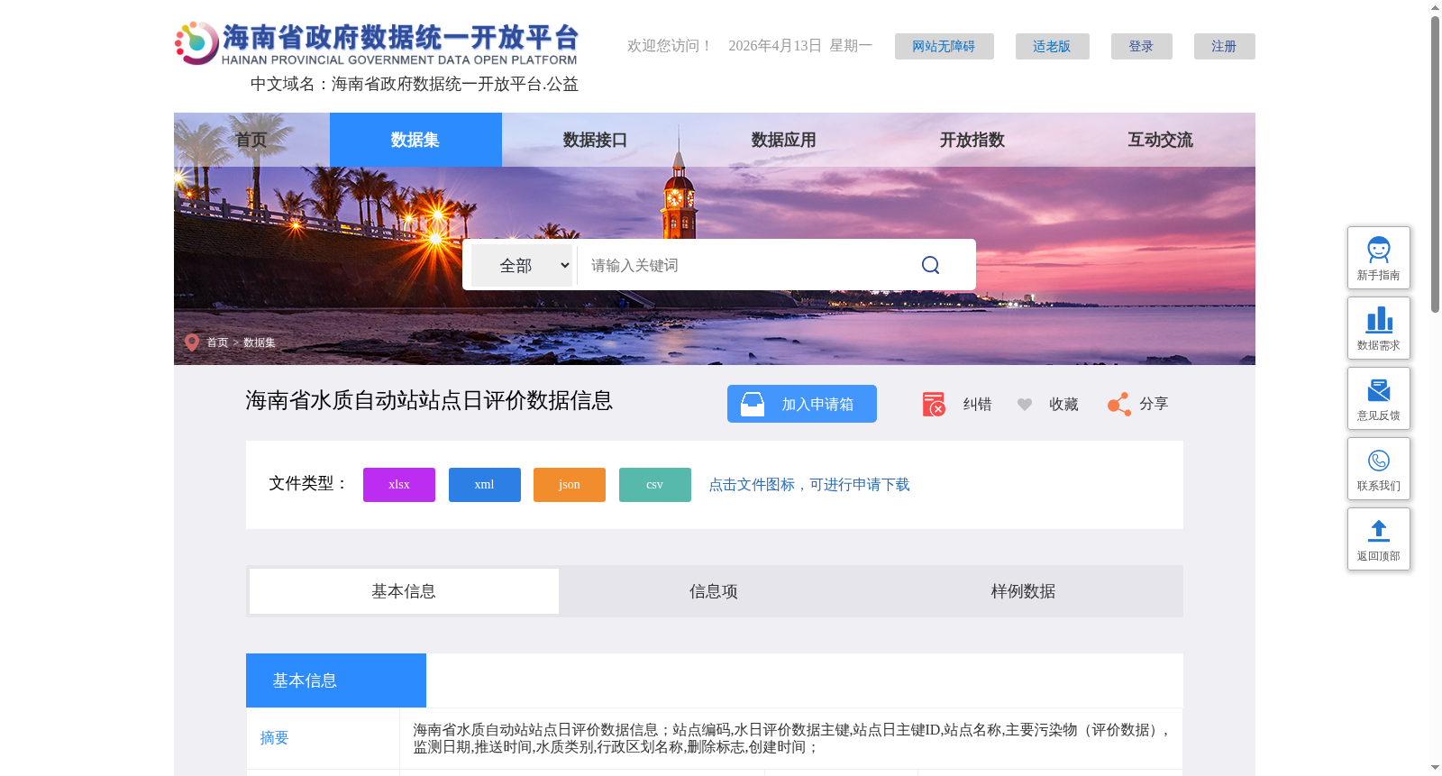Screen dimensions: 1442x776
Task: Click the 中文域名 domain text line
Action: (415, 84)
